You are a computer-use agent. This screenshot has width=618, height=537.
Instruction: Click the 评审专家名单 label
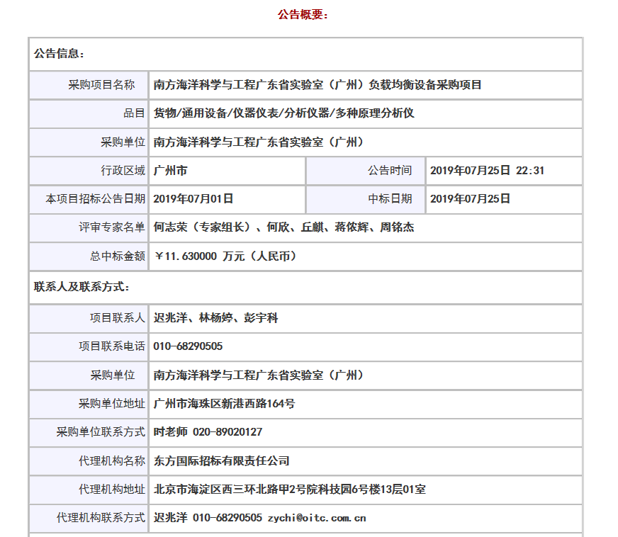(x=112, y=227)
